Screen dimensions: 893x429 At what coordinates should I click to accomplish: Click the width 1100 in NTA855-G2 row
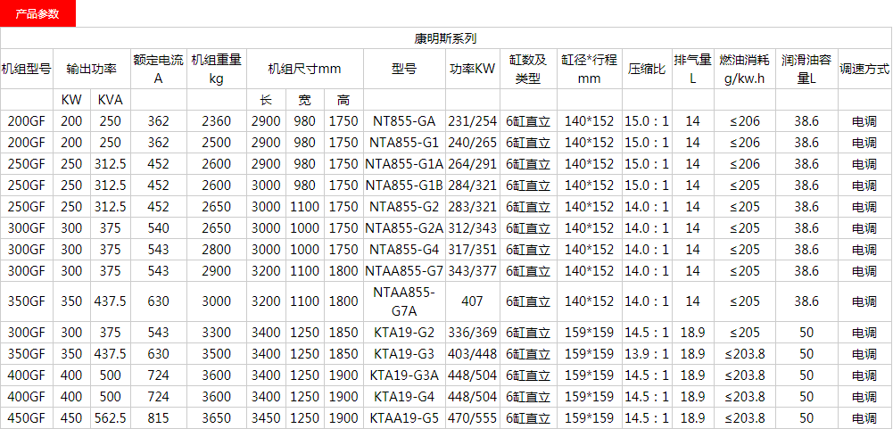[304, 207]
